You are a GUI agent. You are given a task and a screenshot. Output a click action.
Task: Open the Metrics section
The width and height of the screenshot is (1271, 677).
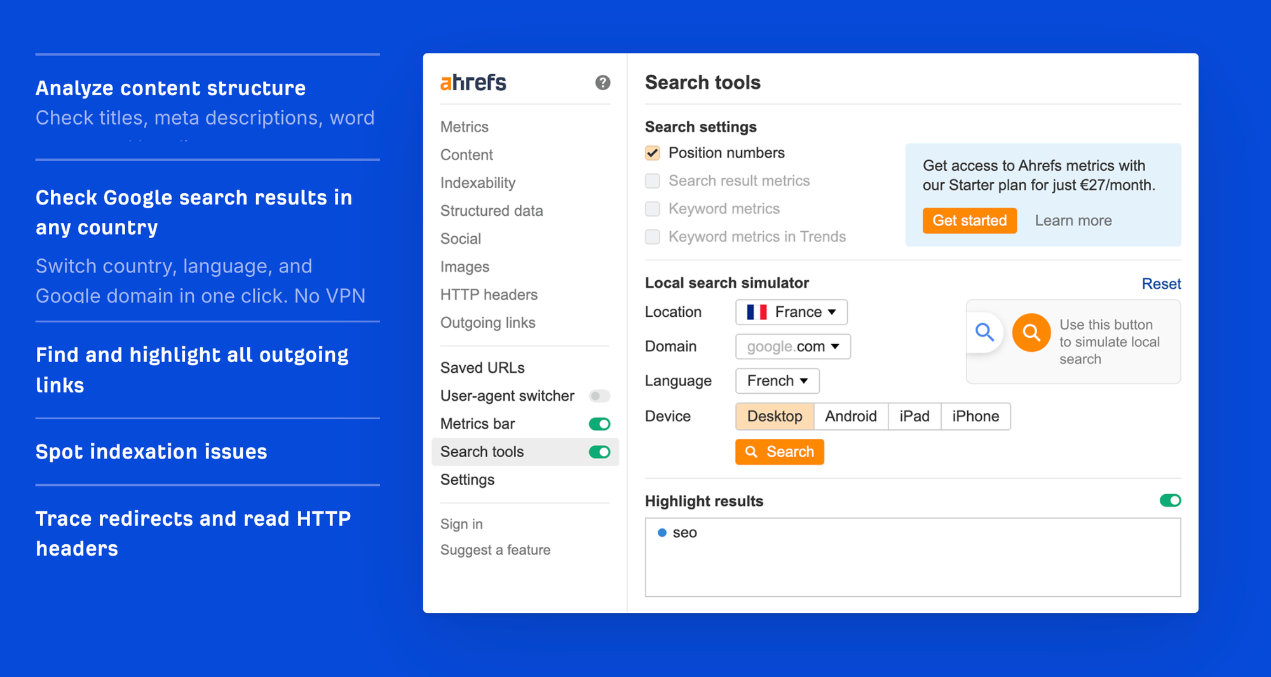465,127
